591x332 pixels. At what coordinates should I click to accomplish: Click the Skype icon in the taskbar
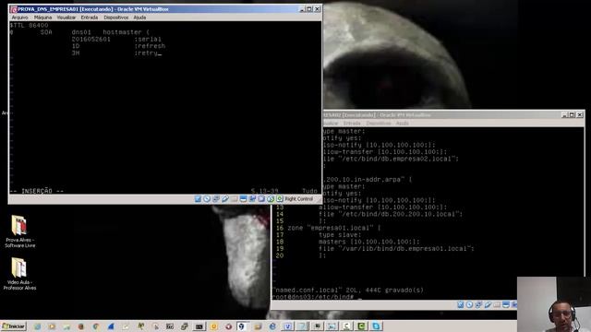pos(376,326)
